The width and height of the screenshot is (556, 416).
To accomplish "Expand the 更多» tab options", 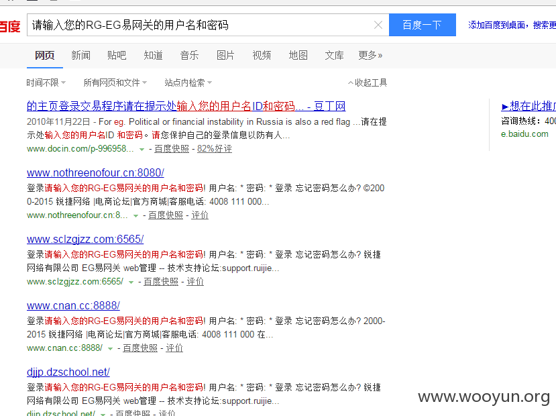I will click(x=370, y=55).
